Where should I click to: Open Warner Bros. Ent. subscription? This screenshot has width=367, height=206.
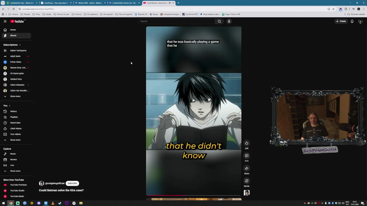(16, 68)
